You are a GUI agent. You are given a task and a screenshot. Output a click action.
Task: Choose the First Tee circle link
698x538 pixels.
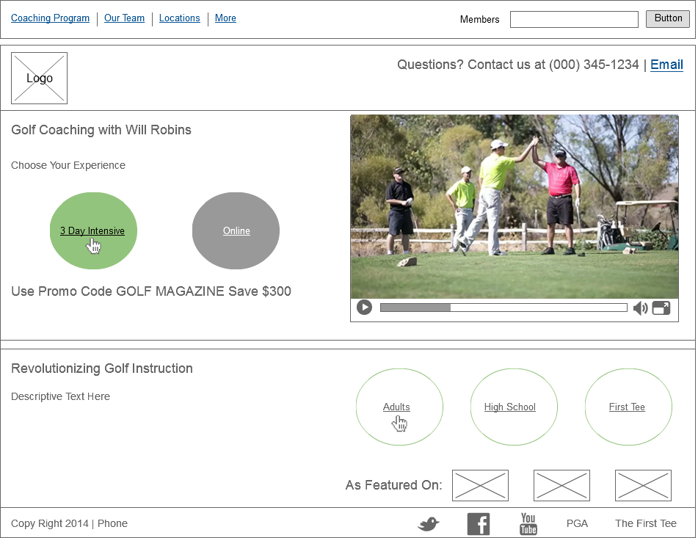tap(628, 407)
